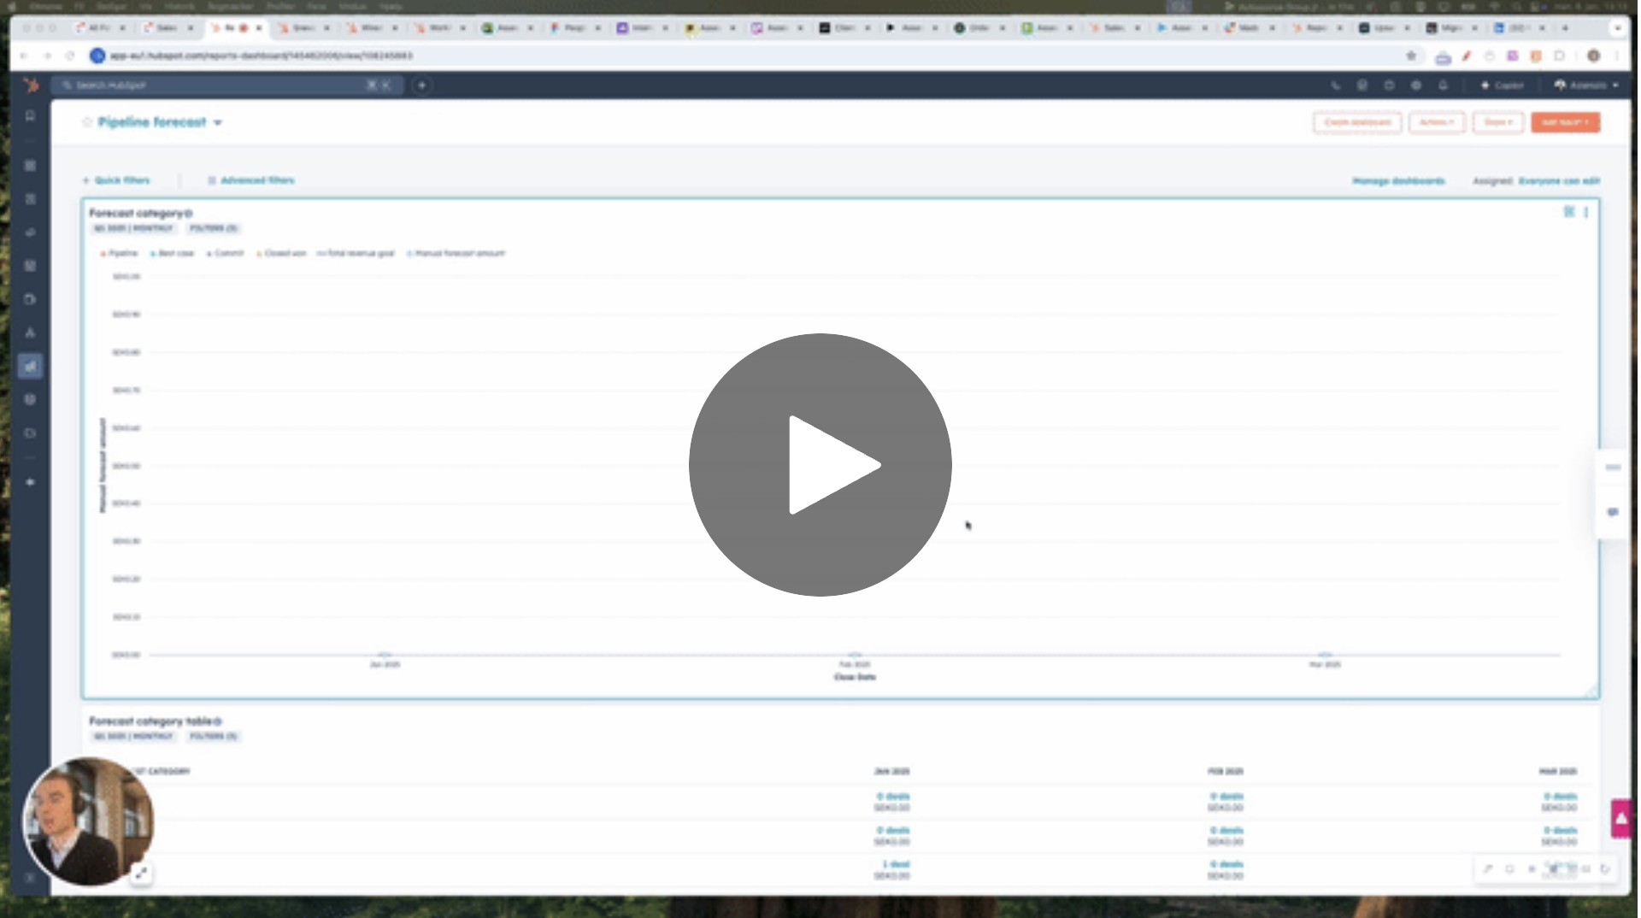Viewport: 1641px width, 918px height.
Task: Open the Actions dropdown button
Action: pyautogui.click(x=1436, y=122)
